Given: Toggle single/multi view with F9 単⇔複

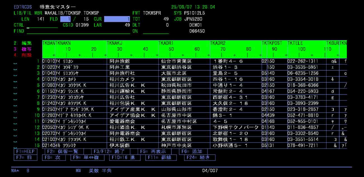Looking at the screenshot, I should coord(87,158).
